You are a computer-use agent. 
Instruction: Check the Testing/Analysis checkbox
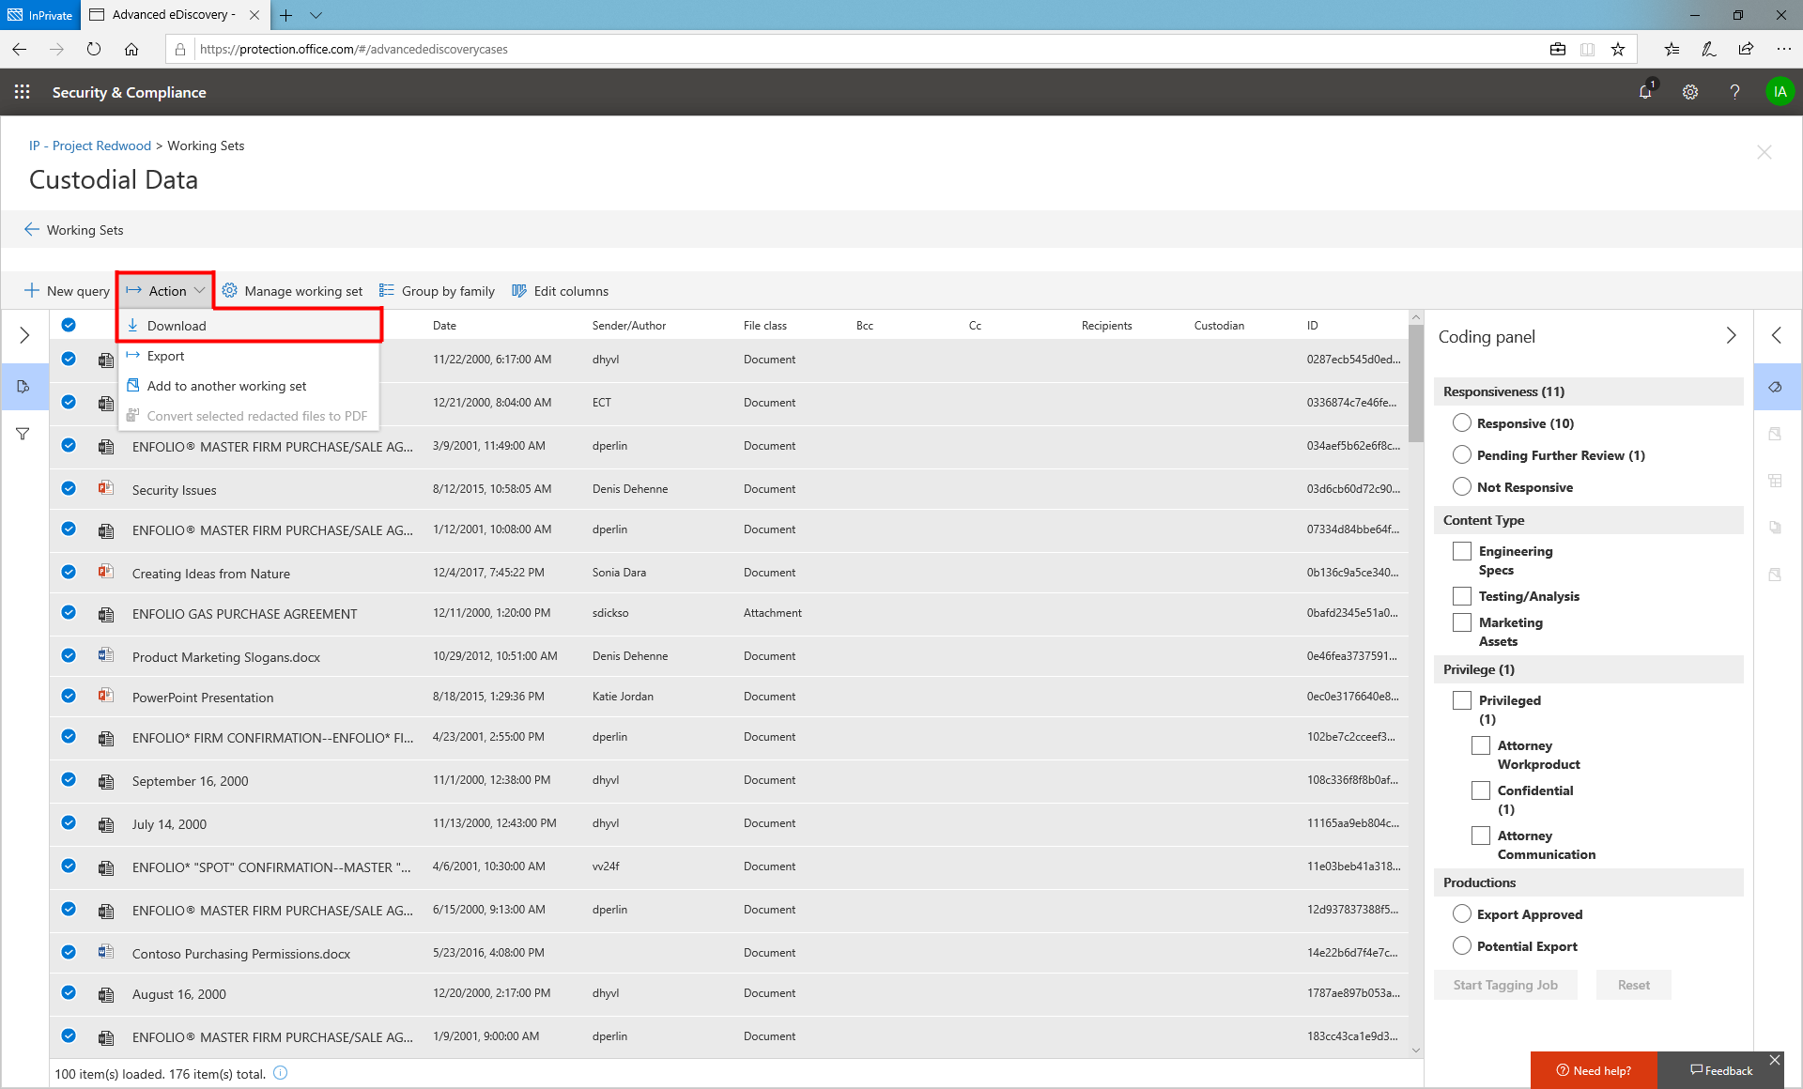(x=1462, y=596)
